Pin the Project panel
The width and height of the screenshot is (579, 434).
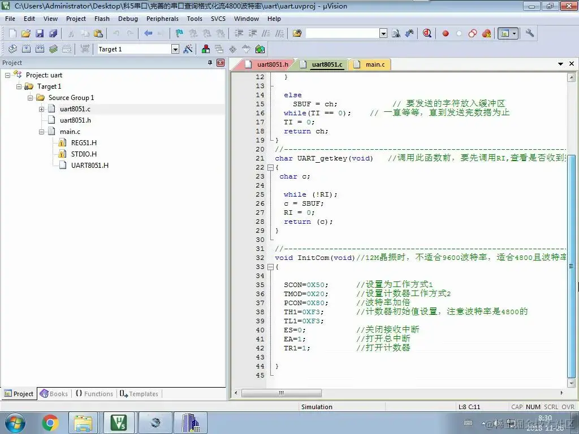(x=210, y=63)
